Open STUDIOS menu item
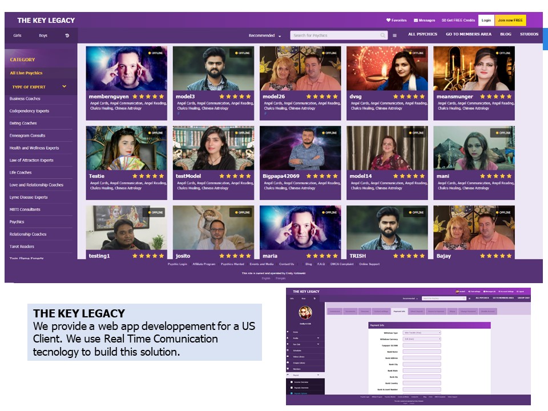 coord(529,34)
